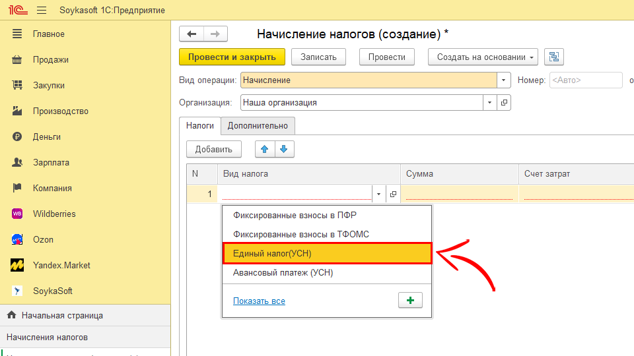Go to Начальная страница

click(x=62, y=315)
